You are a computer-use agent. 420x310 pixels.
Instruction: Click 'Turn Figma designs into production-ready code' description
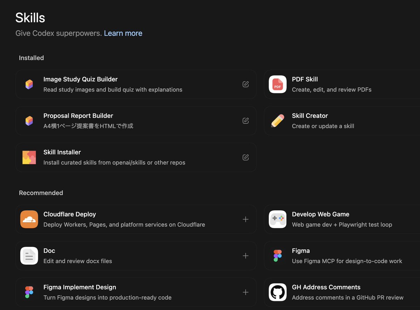pyautogui.click(x=107, y=298)
